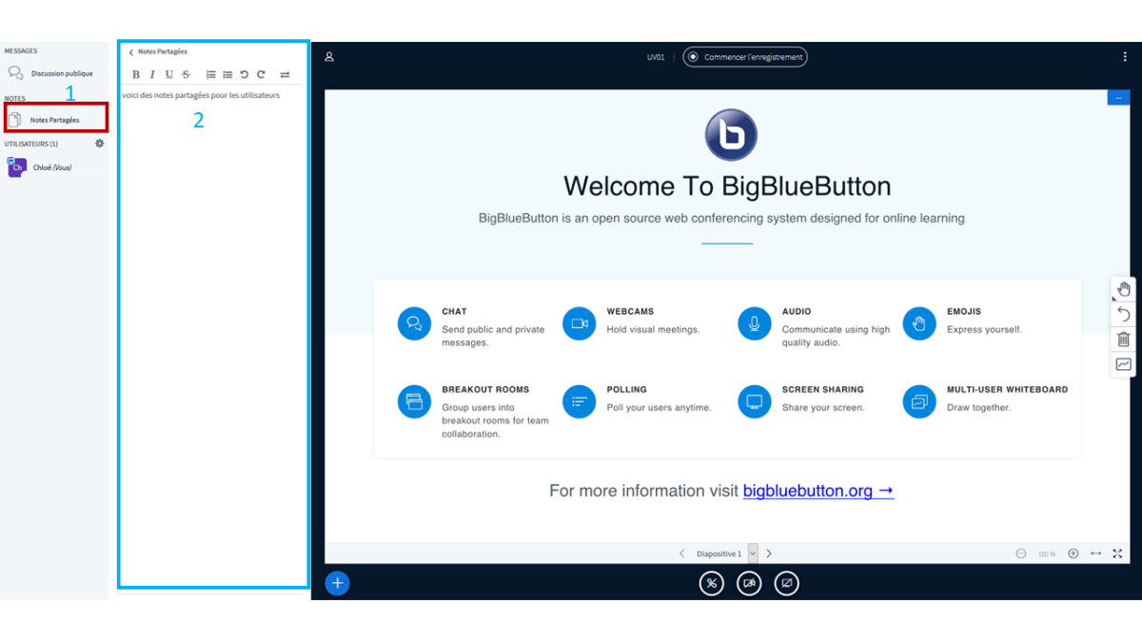Fit the slide to width
Viewport: 1142px width, 642px height.
1095,554
